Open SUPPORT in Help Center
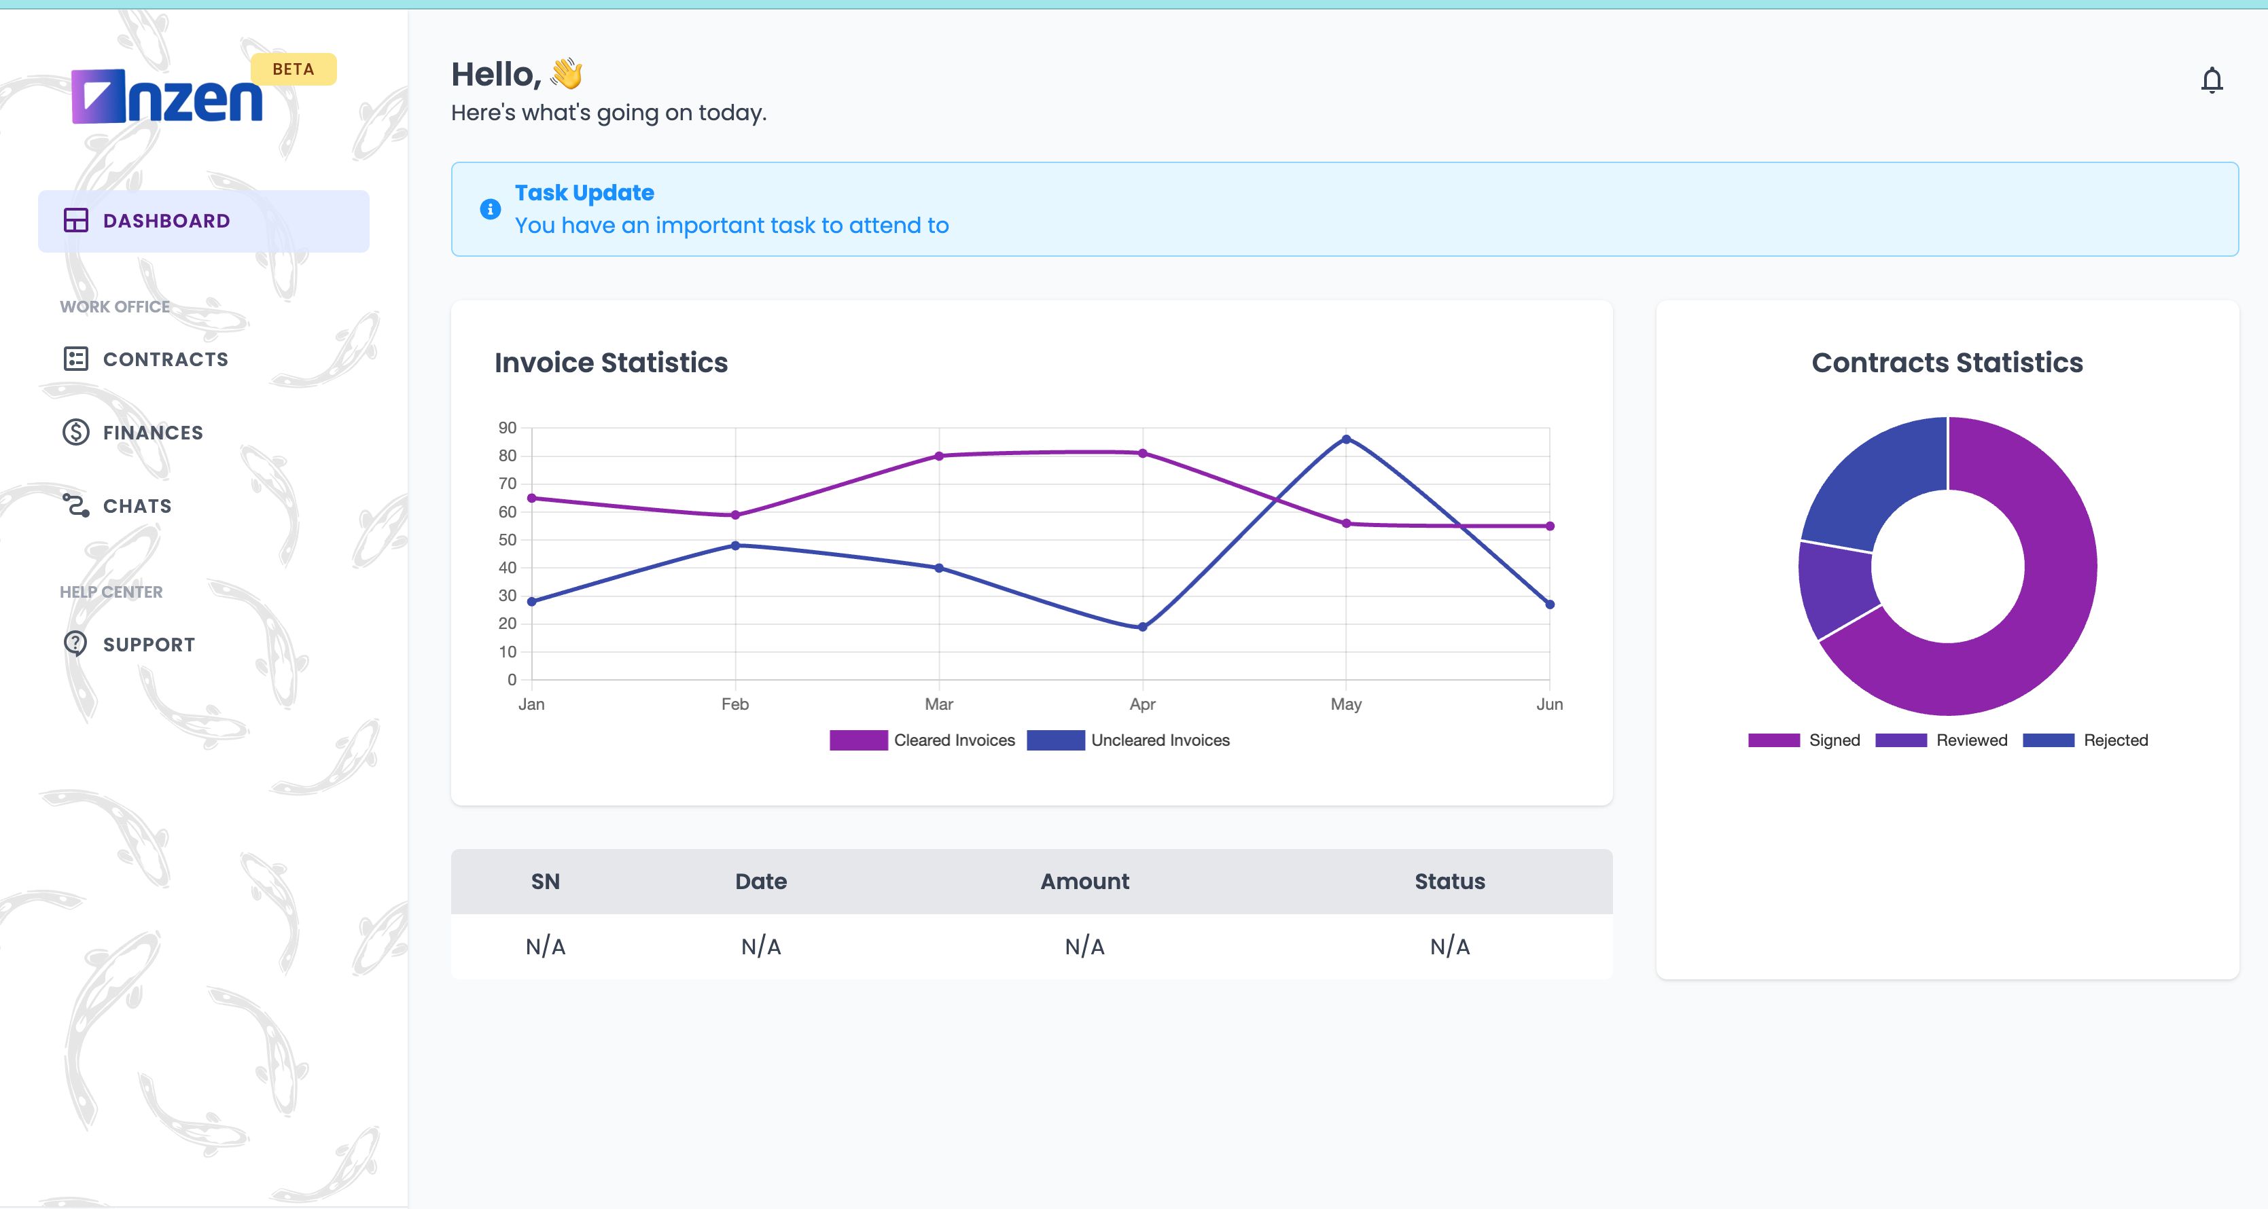The image size is (2268, 1209). [x=149, y=645]
